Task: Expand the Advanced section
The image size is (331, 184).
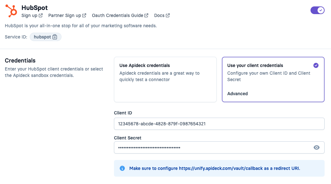Action: (x=238, y=94)
